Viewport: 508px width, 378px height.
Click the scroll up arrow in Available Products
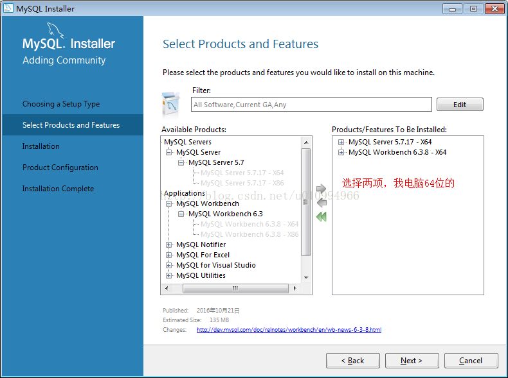coord(306,142)
